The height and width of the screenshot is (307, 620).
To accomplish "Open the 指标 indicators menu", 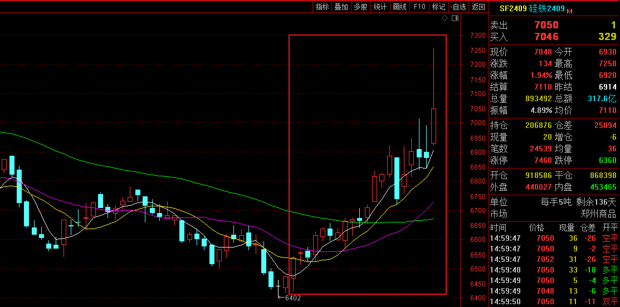I will coord(322,7).
